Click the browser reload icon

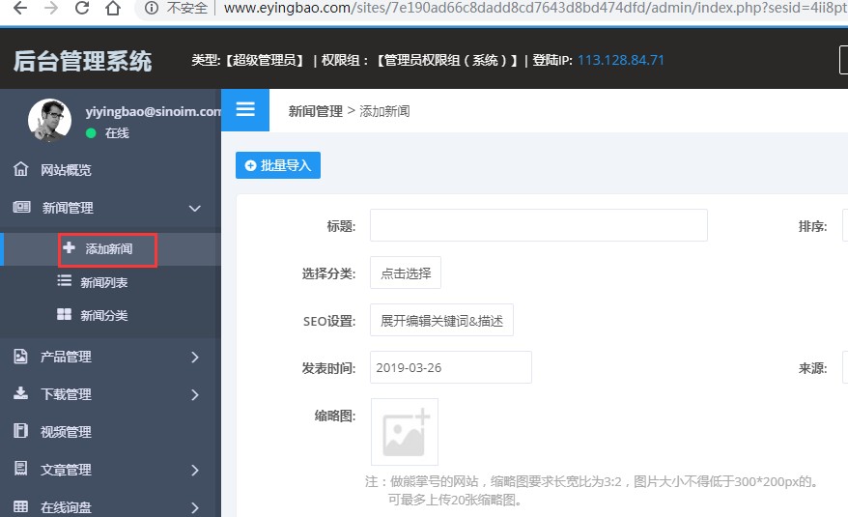click(82, 10)
